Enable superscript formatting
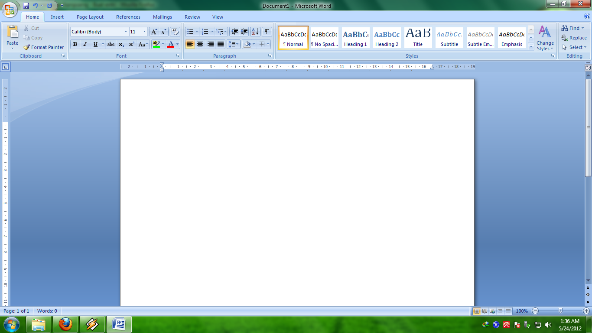Image resolution: width=592 pixels, height=333 pixels. [x=131, y=44]
